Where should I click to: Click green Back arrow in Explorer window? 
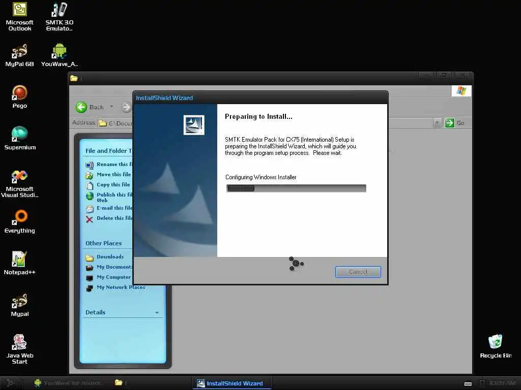81,107
